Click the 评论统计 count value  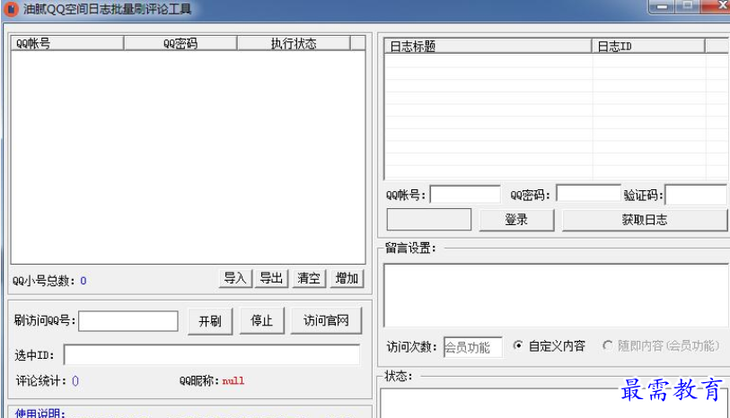(75, 381)
